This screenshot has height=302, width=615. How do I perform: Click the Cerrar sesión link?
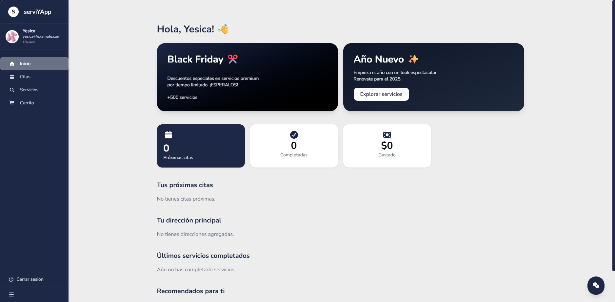(x=30, y=279)
